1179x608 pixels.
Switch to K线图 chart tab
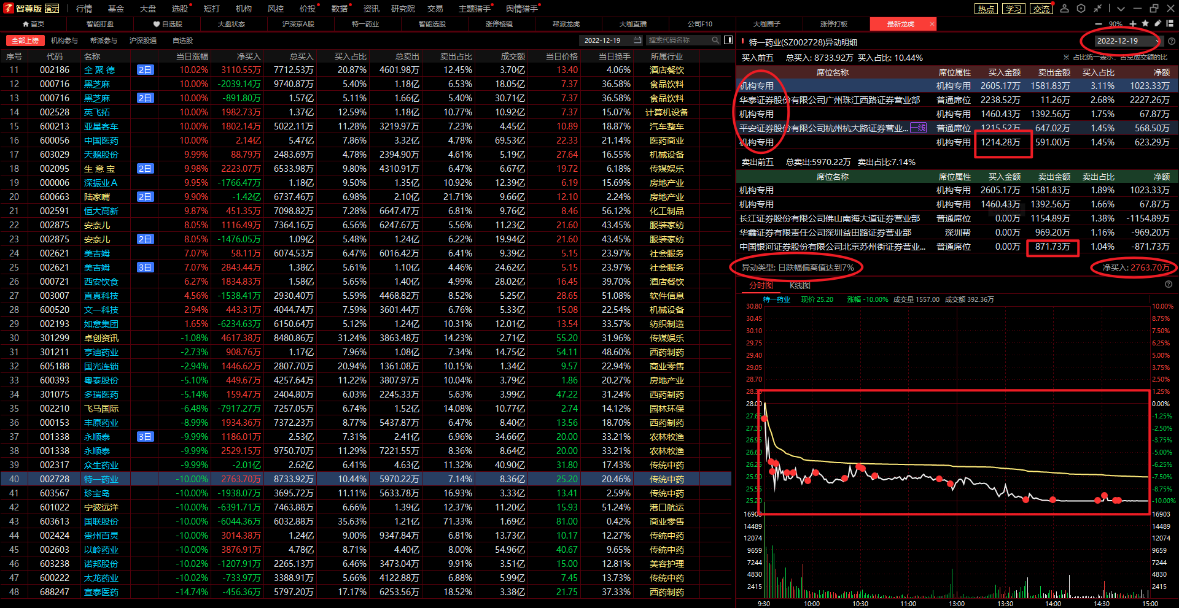pyautogui.click(x=800, y=285)
